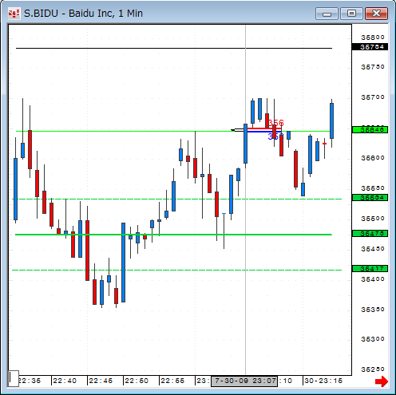Close the S.BIDU chart window
The width and height of the screenshot is (396, 395).
(x=376, y=14)
